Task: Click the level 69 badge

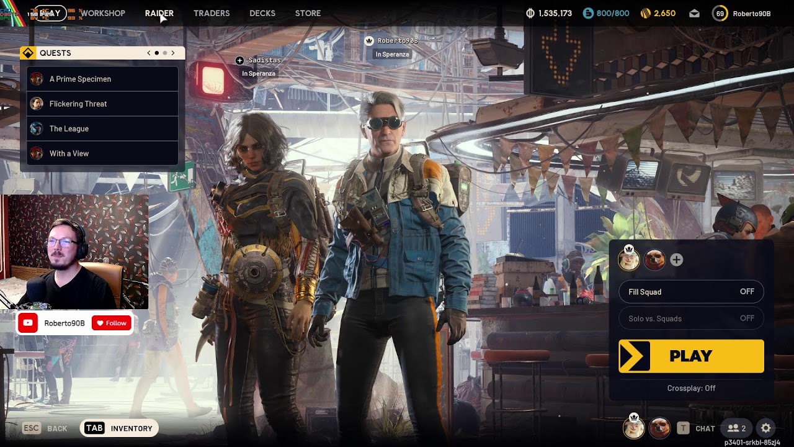Action: tap(720, 13)
